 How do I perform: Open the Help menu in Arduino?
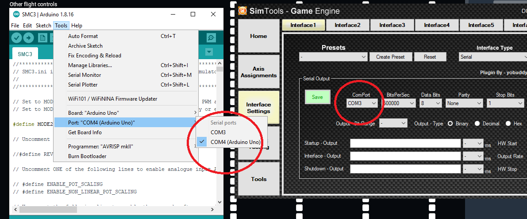pyautogui.click(x=77, y=26)
